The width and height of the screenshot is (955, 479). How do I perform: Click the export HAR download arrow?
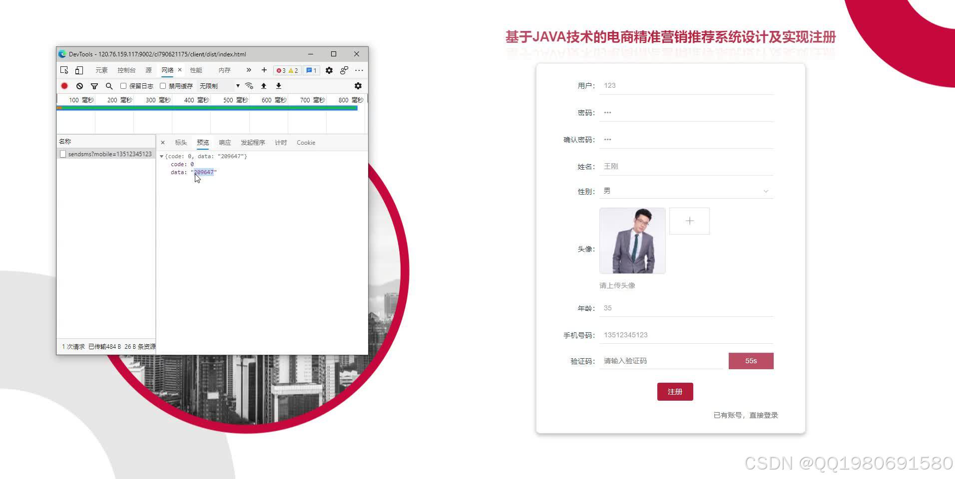pyautogui.click(x=278, y=86)
